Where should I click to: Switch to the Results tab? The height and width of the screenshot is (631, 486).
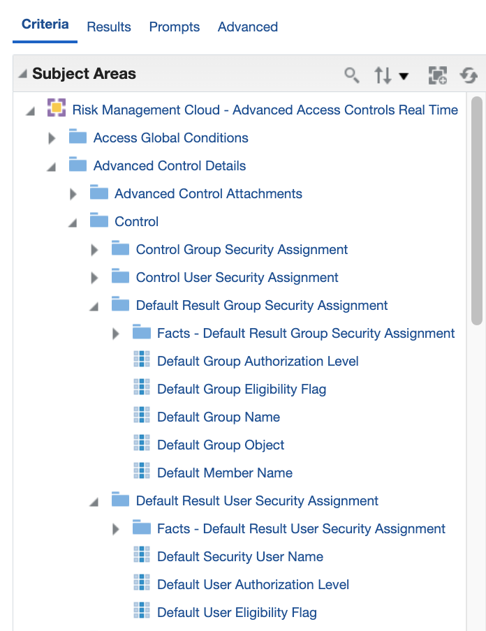click(109, 27)
